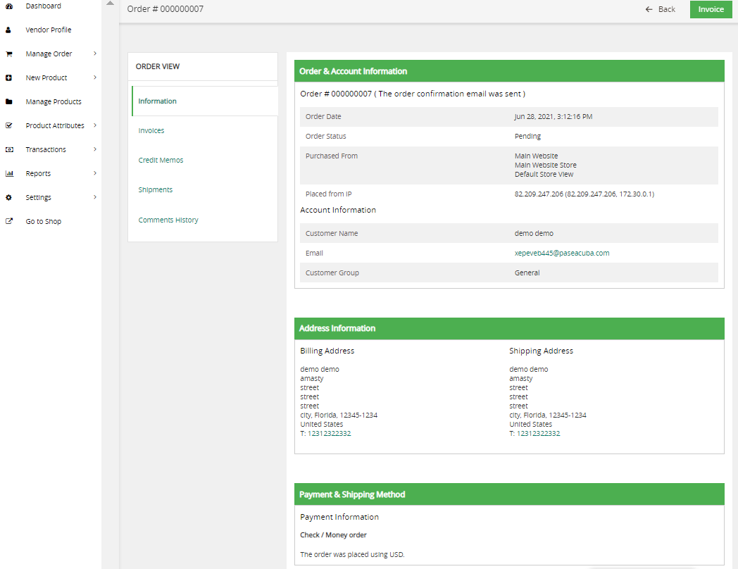Click the Manage Order cart icon
This screenshot has height=569, width=738.
[9, 54]
